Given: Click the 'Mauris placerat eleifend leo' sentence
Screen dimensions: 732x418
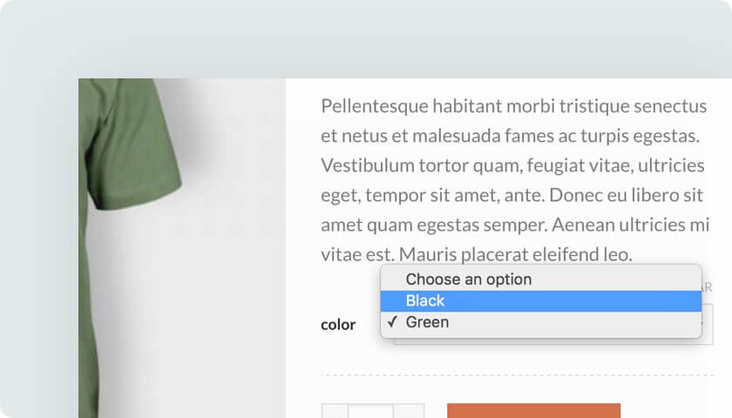Looking at the screenshot, I should tap(515, 254).
